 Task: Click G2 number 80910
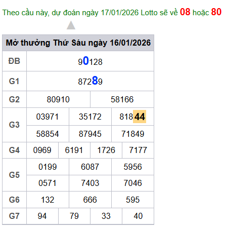pyautogui.click(x=58, y=99)
